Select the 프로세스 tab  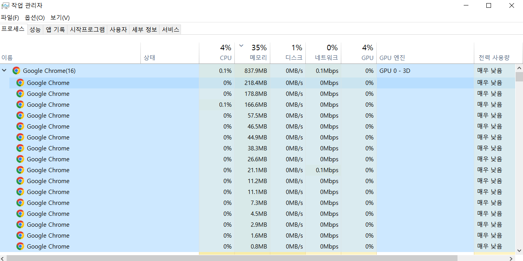pos(13,29)
